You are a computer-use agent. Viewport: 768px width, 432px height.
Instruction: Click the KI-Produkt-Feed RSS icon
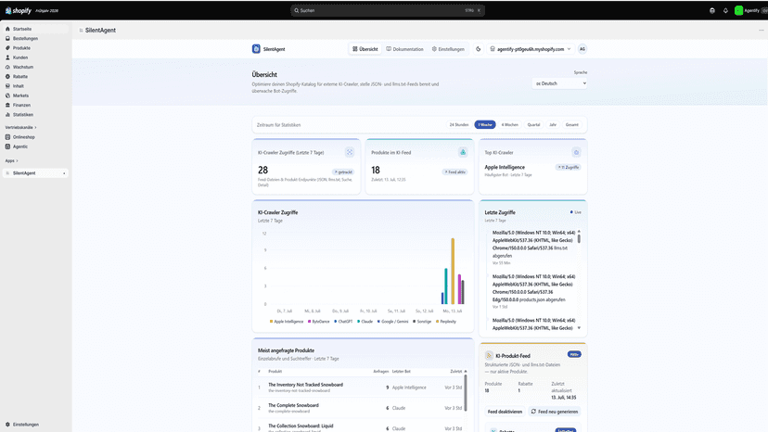[x=489, y=356]
